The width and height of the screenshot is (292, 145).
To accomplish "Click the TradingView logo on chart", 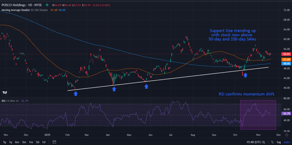I will pos(5,92).
